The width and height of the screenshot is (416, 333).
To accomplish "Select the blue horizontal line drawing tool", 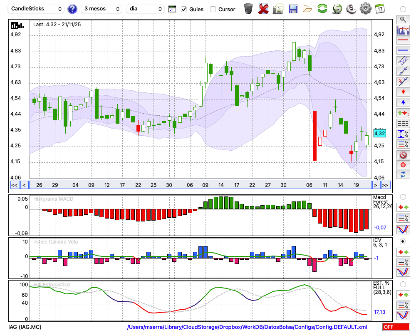I will (x=403, y=50).
